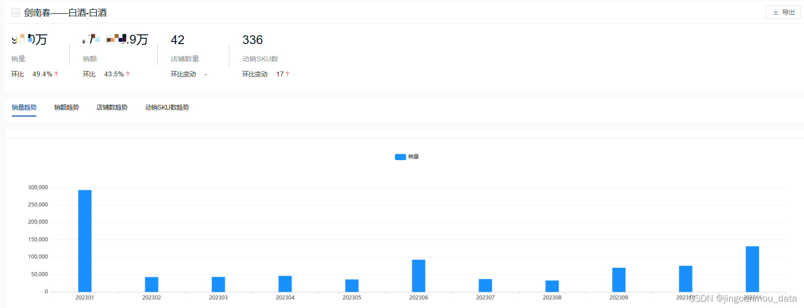Click the 49.4% change value
The image size is (804, 308).
[42, 74]
